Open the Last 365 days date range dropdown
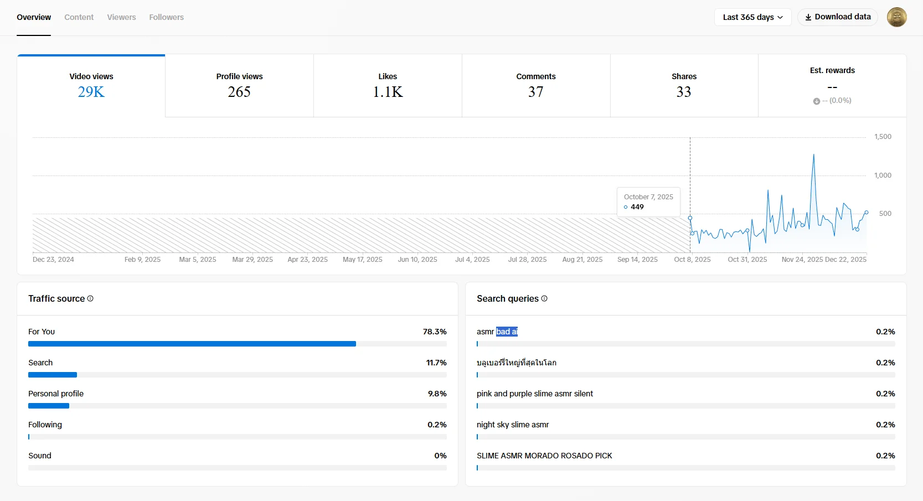 752,17
